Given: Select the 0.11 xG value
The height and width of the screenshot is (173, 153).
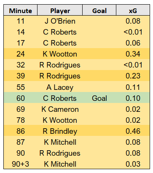Looking at the screenshot, I should click(x=133, y=87).
